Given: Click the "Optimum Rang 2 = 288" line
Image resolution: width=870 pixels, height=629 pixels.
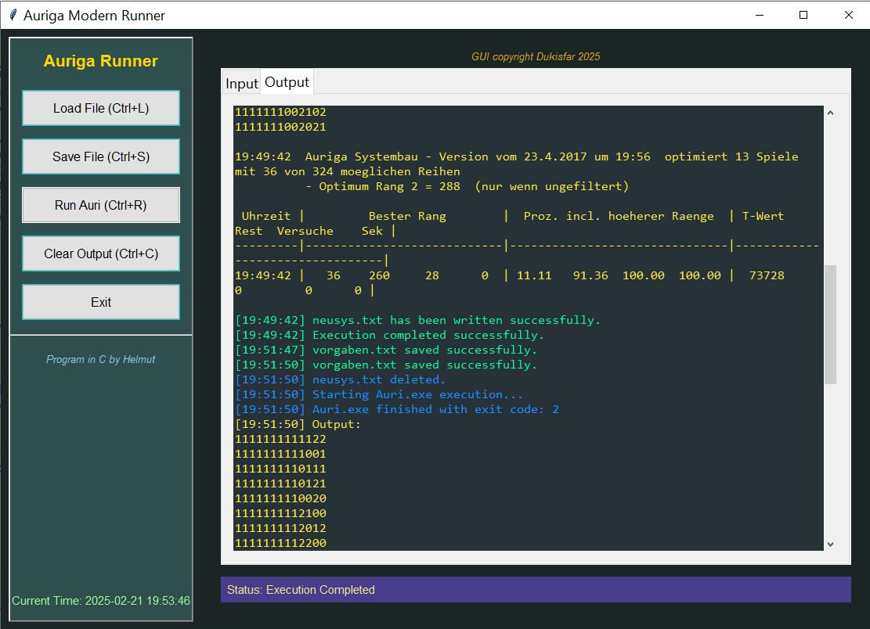Looking at the screenshot, I should tap(467, 187).
